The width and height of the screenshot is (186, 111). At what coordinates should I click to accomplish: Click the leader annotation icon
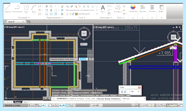tap(109, 10)
